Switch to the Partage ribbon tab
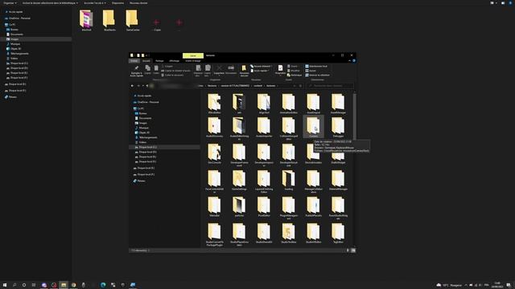The height and width of the screenshot is (289, 515). pos(159,61)
